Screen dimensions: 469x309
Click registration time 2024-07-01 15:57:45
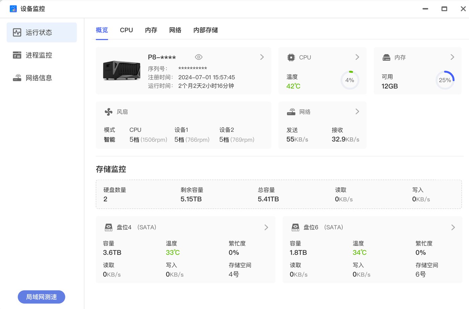pos(207,77)
